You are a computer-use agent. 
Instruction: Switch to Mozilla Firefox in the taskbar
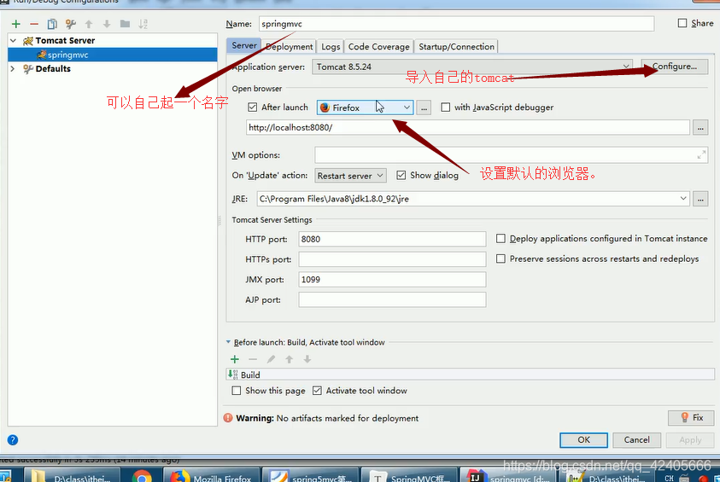point(211,477)
